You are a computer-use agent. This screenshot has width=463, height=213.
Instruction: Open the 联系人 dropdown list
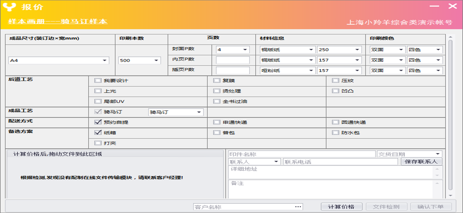[276, 162]
